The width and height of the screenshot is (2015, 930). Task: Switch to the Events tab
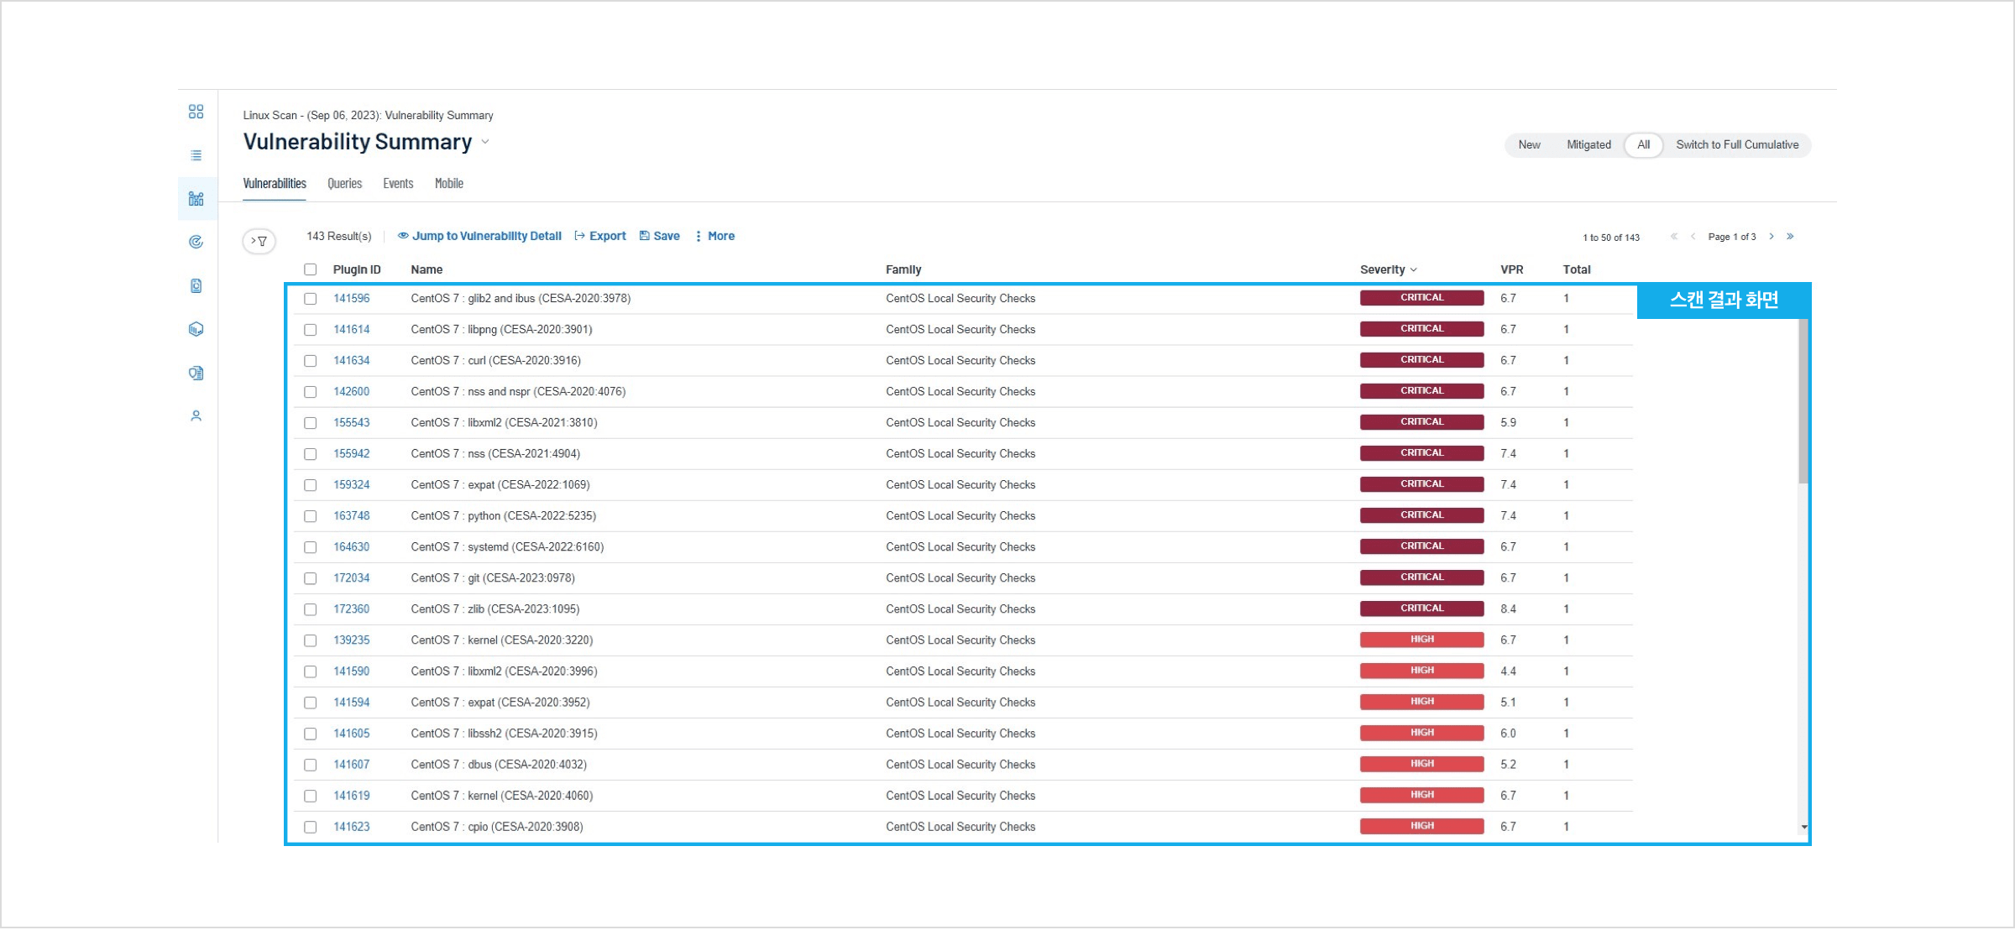(x=398, y=184)
